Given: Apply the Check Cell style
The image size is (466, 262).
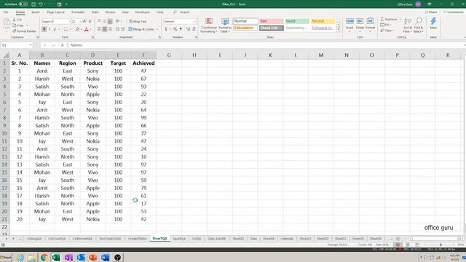Looking at the screenshot, I should point(271,28).
